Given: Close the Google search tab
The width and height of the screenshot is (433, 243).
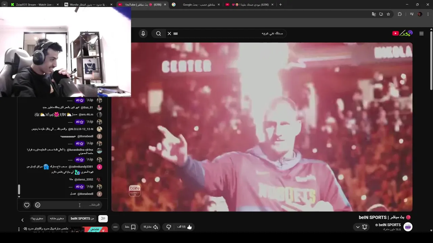Looking at the screenshot, I should pyautogui.click(x=219, y=4).
